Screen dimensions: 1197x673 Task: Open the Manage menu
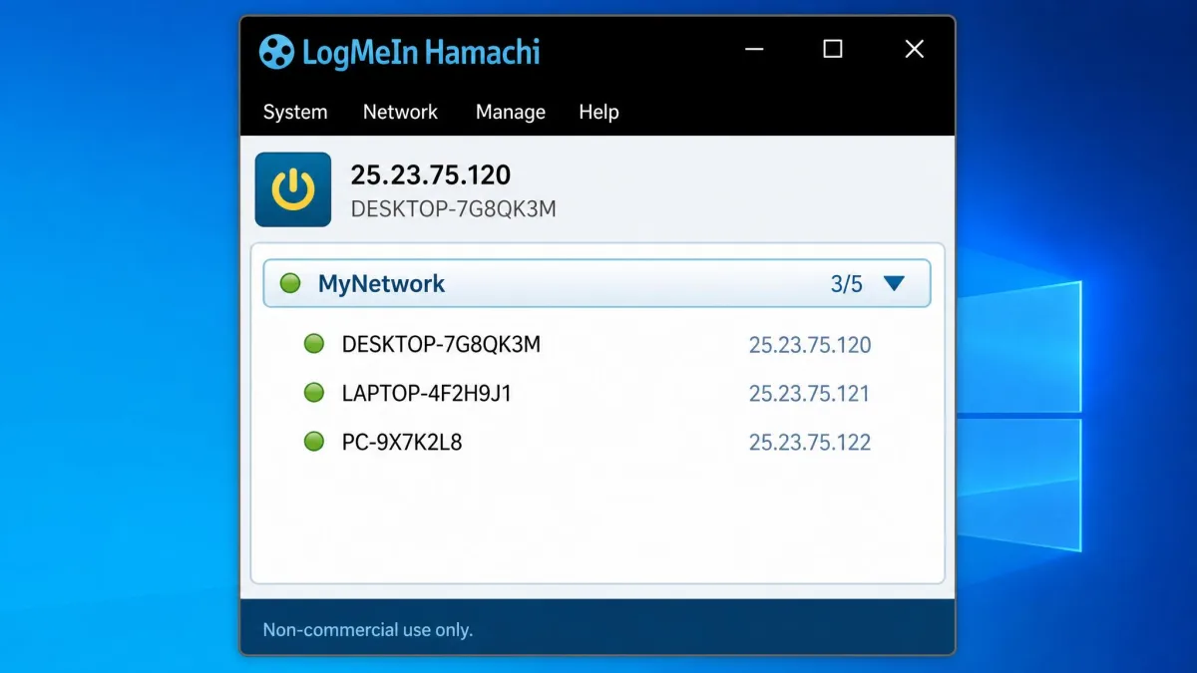[x=511, y=113]
